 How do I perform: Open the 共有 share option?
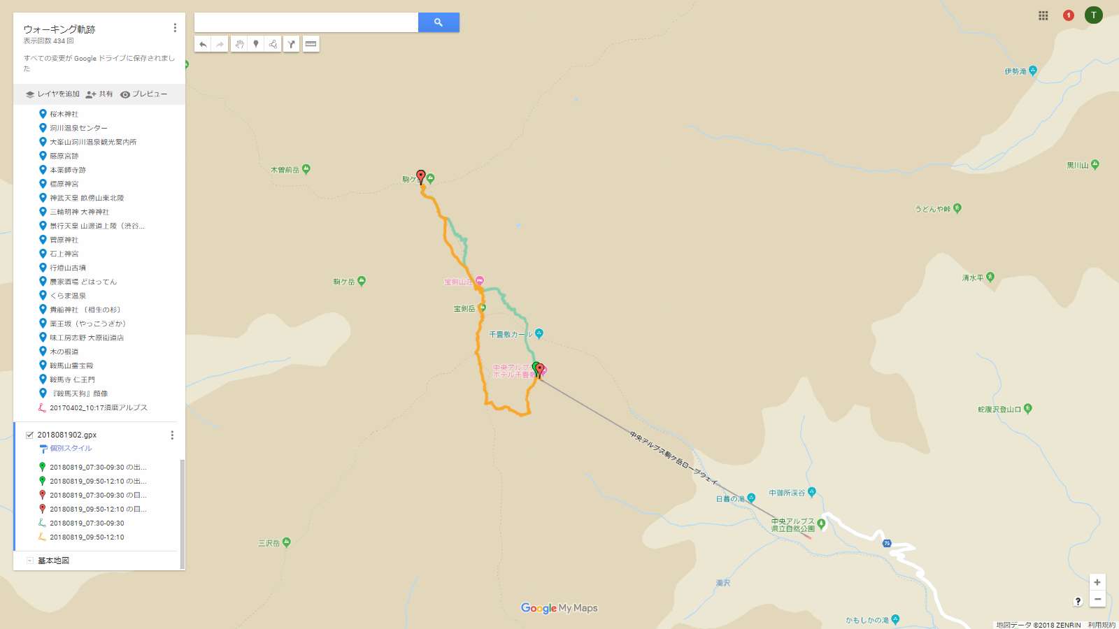coord(99,94)
